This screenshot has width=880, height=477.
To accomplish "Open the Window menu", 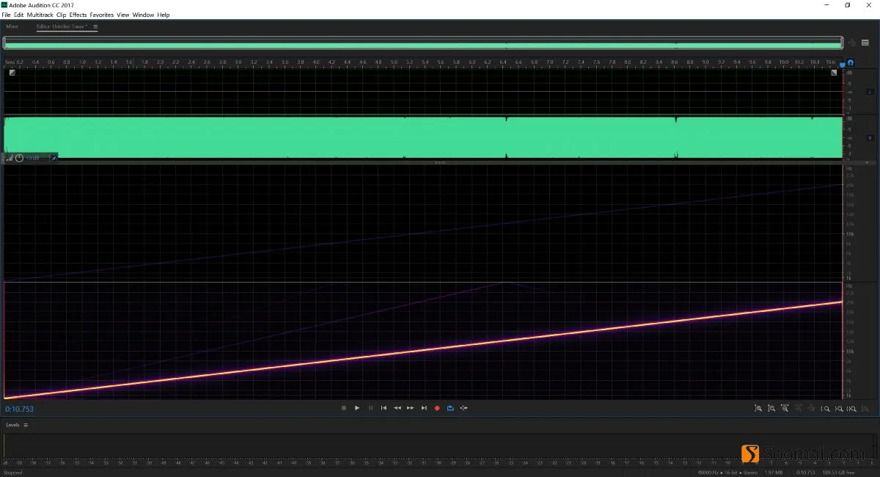I will tap(144, 15).
